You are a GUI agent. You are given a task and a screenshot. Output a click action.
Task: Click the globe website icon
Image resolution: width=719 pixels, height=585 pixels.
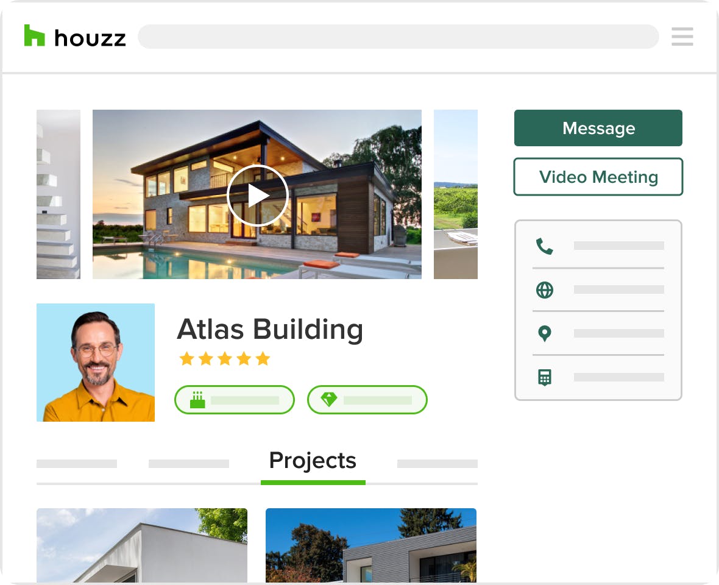544,289
